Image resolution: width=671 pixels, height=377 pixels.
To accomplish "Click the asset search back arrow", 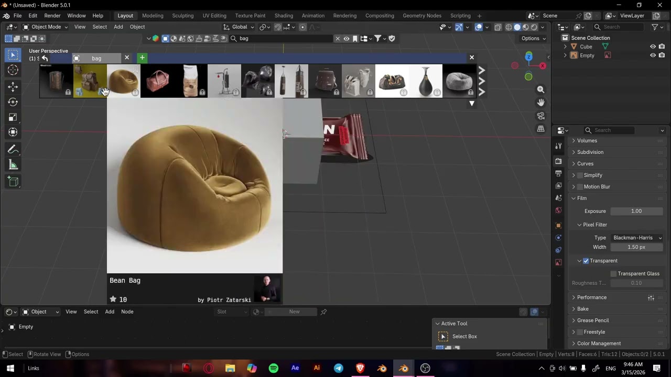I will (45, 58).
